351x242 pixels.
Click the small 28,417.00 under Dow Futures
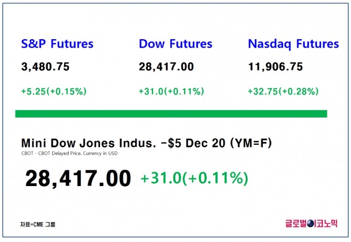click(166, 67)
